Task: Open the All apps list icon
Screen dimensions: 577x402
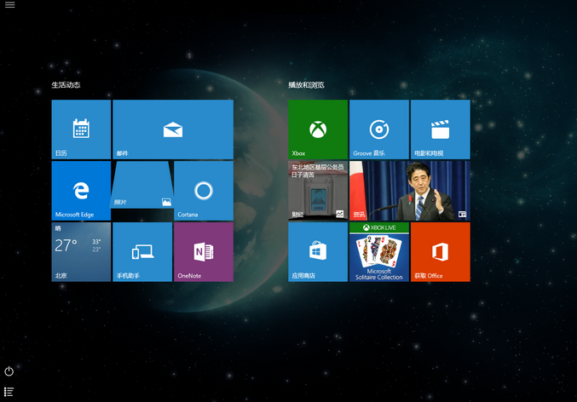Action: [9, 392]
